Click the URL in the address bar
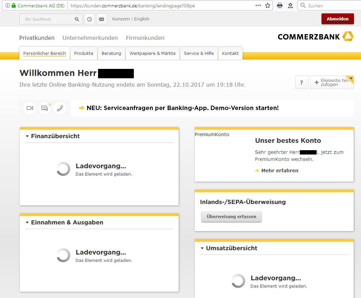The image size is (361, 298). click(x=133, y=6)
